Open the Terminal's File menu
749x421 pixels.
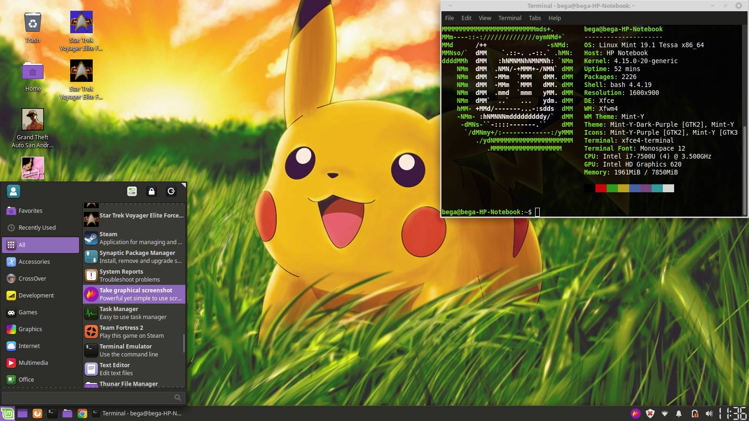449,18
